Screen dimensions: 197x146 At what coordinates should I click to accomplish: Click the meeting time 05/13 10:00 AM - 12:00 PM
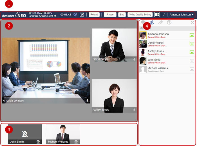coord(40,13)
